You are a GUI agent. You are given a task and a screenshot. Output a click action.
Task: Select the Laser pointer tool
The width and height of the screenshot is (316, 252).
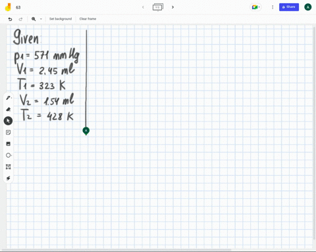point(9,178)
